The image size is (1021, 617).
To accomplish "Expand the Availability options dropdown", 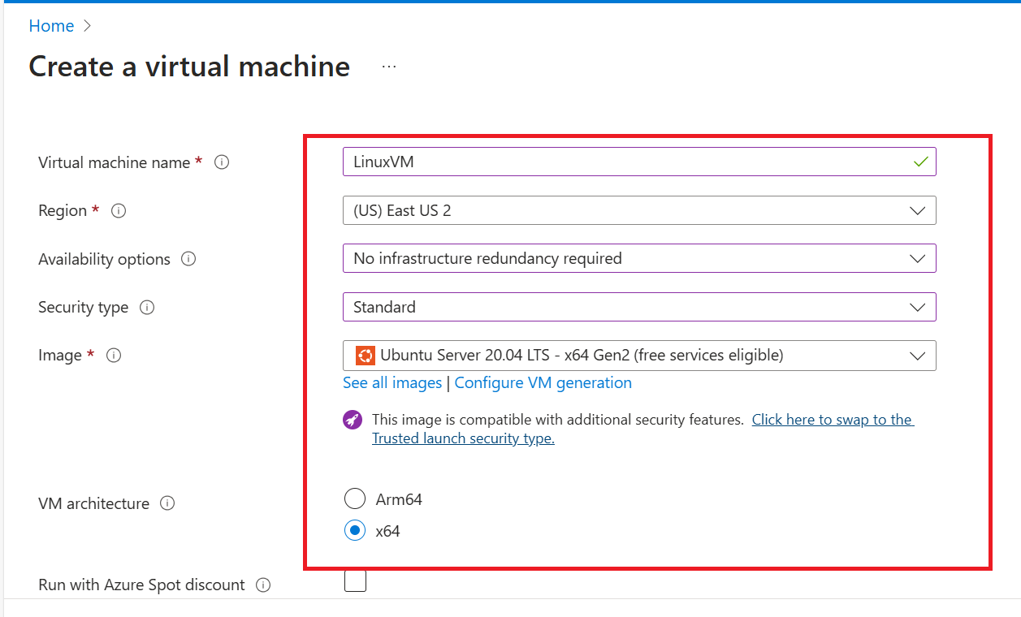I will coord(638,259).
